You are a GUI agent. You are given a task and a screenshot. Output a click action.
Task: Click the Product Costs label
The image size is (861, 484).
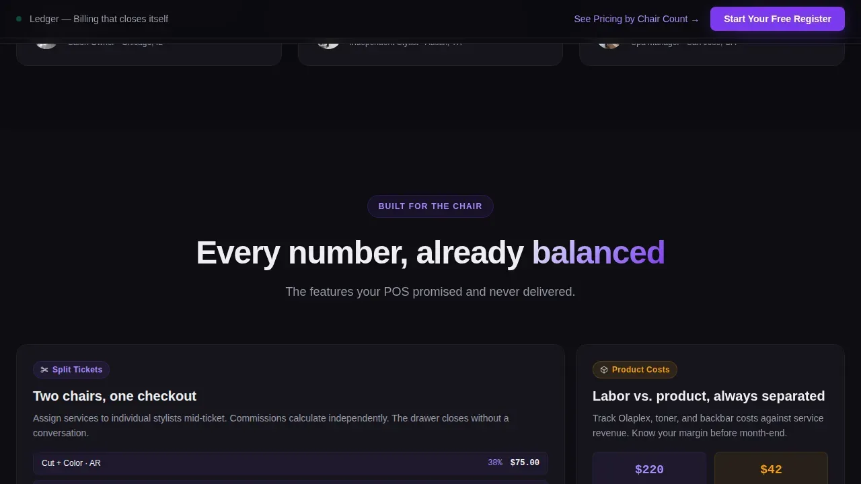(x=641, y=370)
